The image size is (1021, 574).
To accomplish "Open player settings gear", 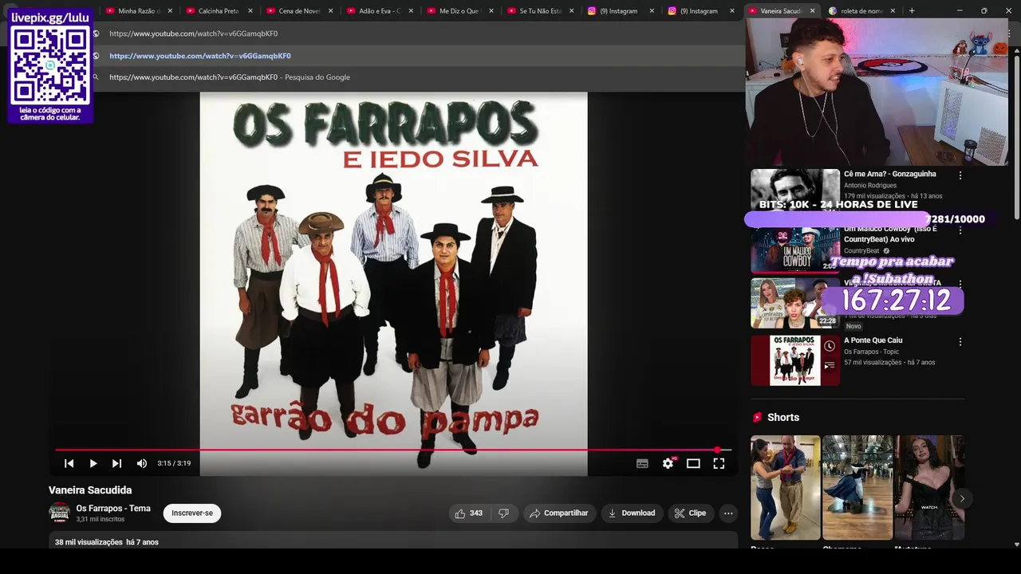I will (668, 463).
